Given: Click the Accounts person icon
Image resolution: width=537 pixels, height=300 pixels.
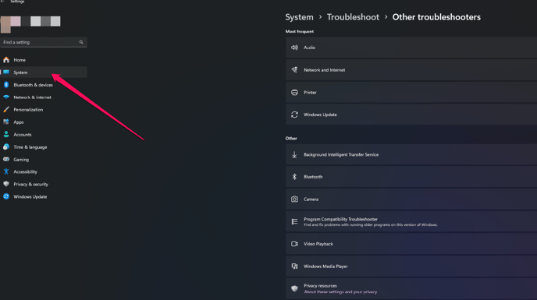Looking at the screenshot, I should pyautogui.click(x=6, y=135).
